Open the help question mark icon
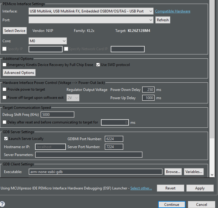The image size is (218, 208). pyautogui.click(x=2, y=204)
